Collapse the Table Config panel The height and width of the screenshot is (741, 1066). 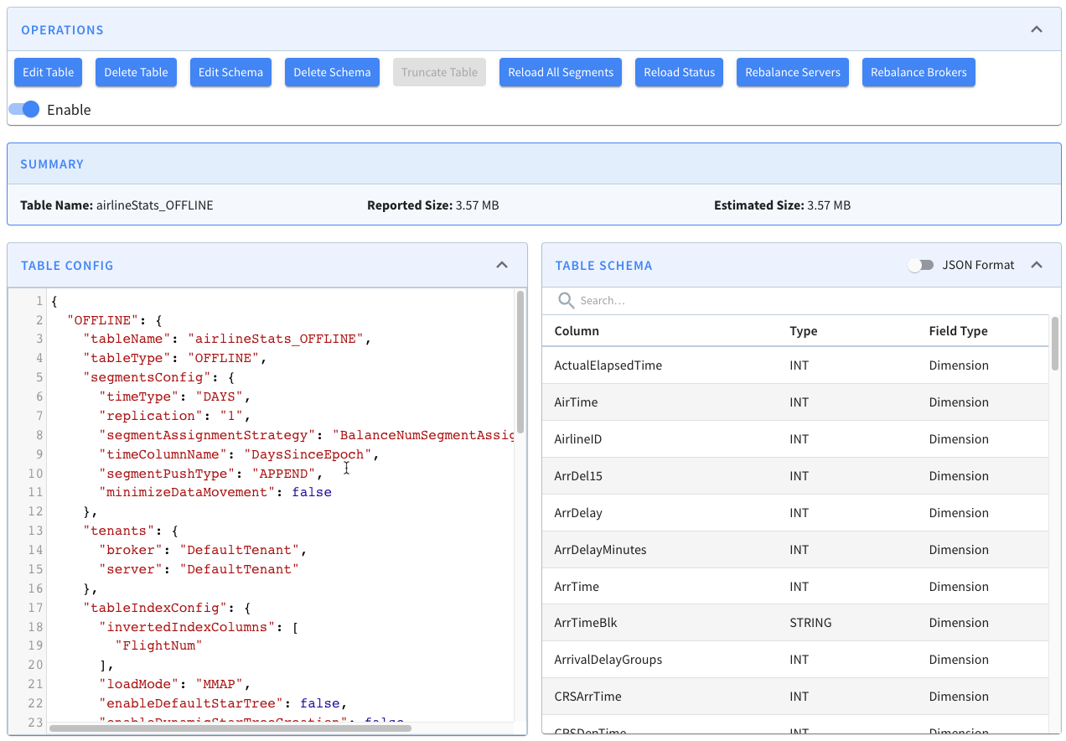click(501, 265)
